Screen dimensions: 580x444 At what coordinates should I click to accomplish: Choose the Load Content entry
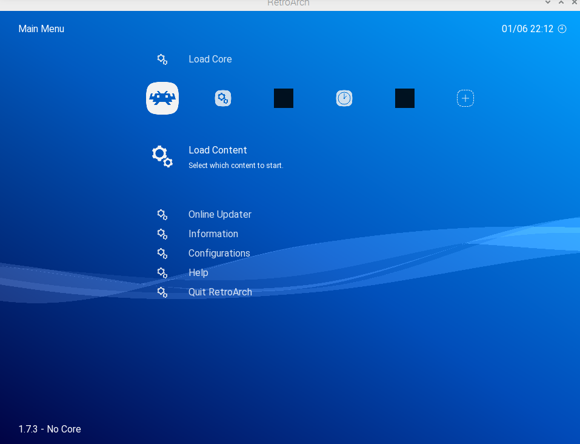point(218,150)
